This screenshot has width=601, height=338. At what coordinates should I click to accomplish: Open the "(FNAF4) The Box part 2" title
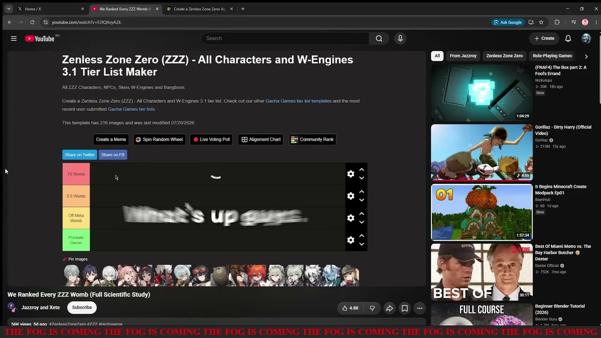pyautogui.click(x=561, y=70)
